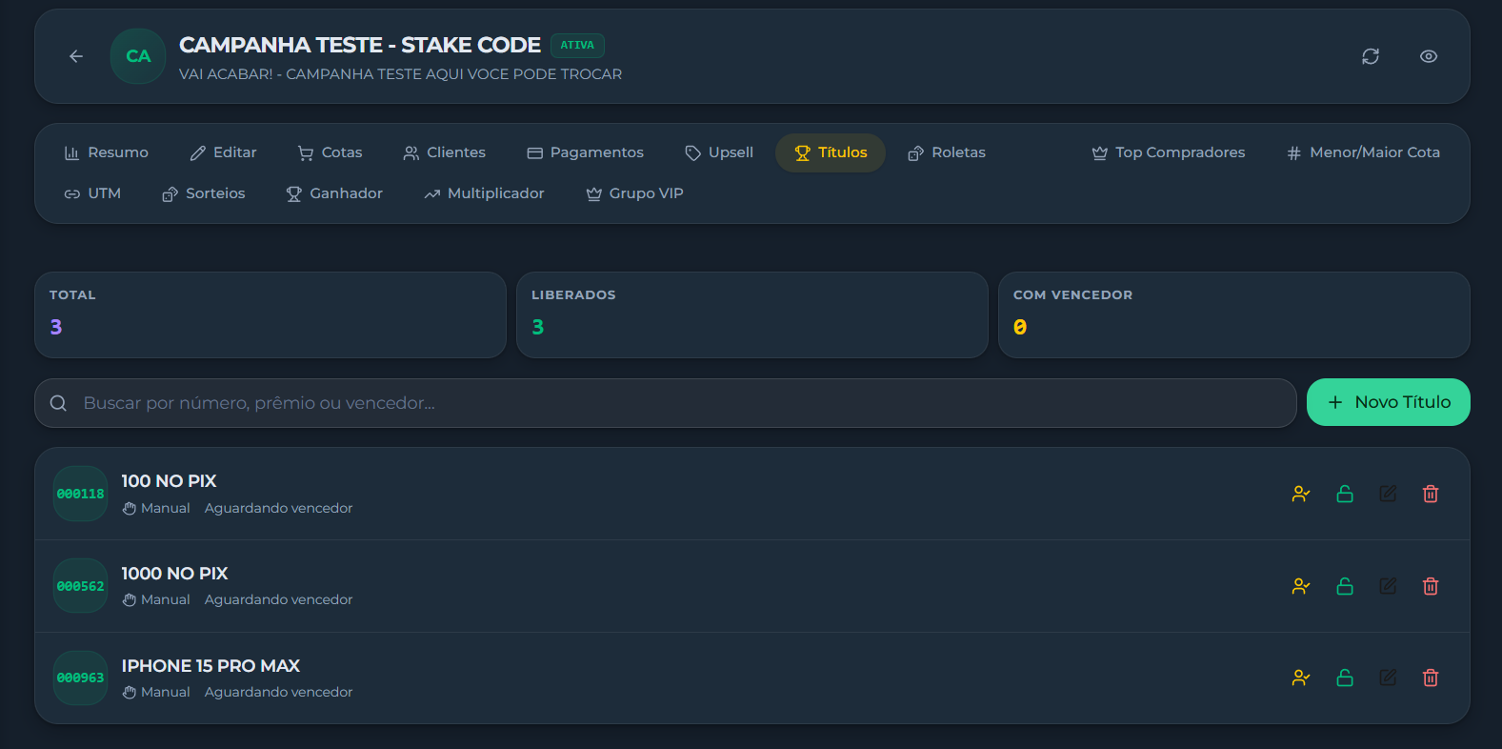Click the COM VENCEDOR stat card
Screen dimensions: 1502x749
pos(1234,315)
